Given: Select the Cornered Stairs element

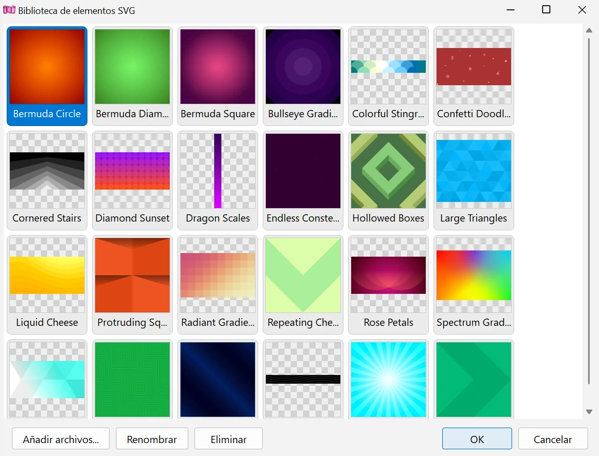Looking at the screenshot, I should point(47,181).
